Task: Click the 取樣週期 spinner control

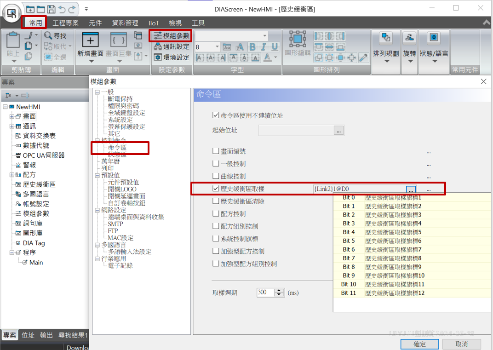Action: click(279, 292)
